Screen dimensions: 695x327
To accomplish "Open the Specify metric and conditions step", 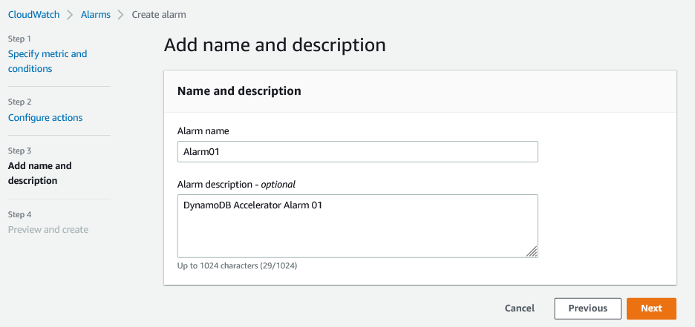I will (48, 61).
